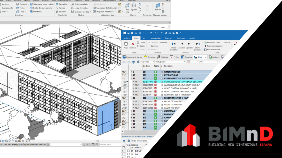Click the Pegar paste icon
Screen dimensions: 282x158
click(126, 44)
